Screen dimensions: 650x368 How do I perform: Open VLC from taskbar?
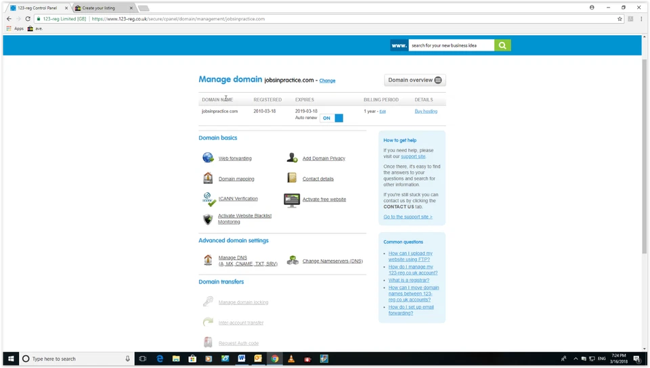[291, 359]
